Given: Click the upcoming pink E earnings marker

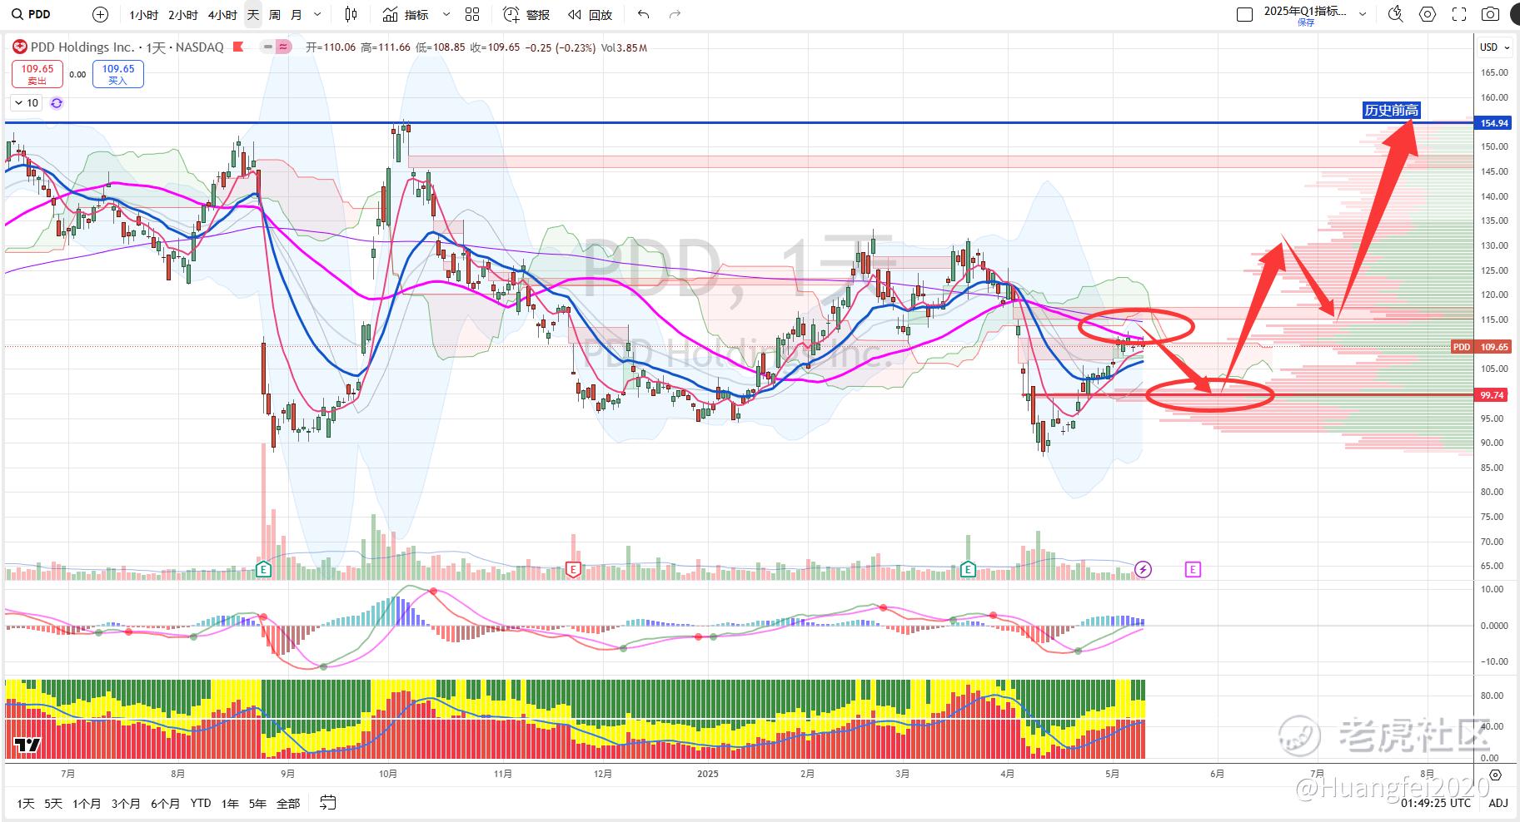Looking at the screenshot, I should [1193, 570].
